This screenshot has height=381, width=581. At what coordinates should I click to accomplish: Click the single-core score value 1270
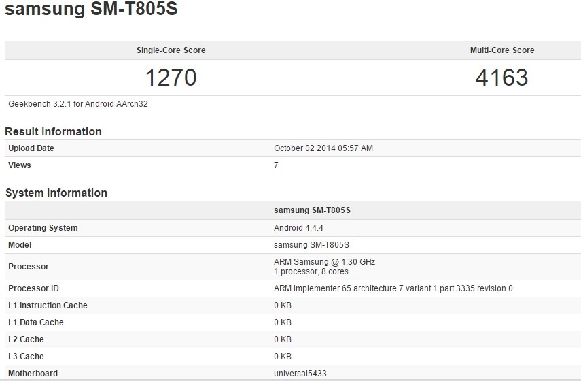(x=171, y=77)
